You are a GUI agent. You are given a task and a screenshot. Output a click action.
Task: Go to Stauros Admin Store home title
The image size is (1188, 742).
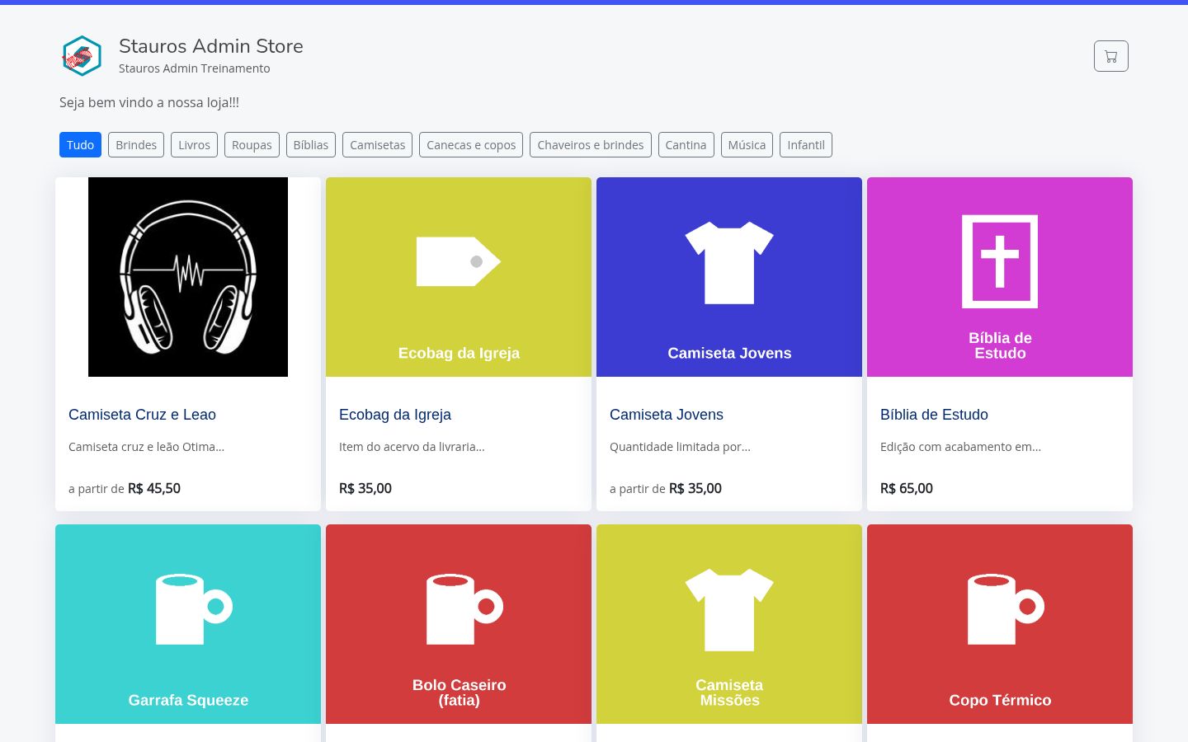[211, 46]
